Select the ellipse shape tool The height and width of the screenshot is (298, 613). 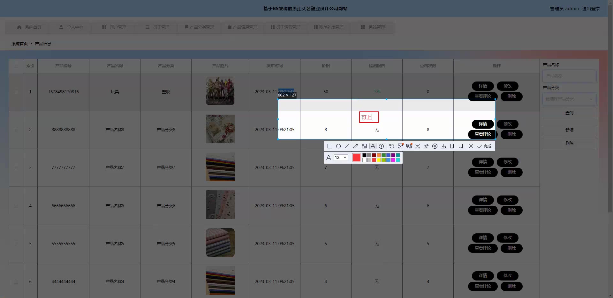coord(338,146)
